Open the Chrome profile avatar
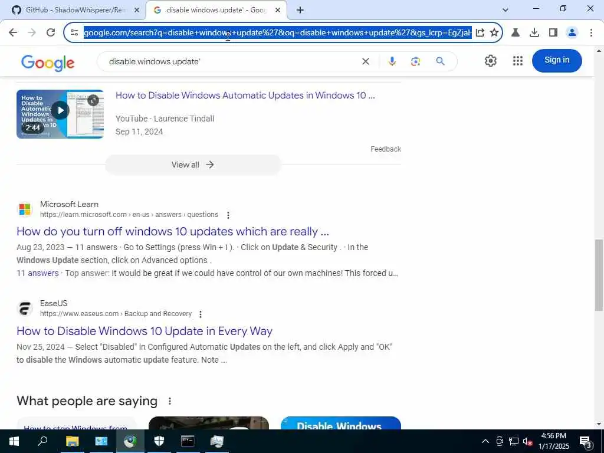This screenshot has height=453, width=604. pyautogui.click(x=572, y=33)
